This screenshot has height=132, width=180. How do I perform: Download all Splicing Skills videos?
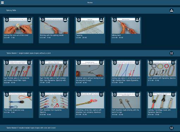[172, 11]
